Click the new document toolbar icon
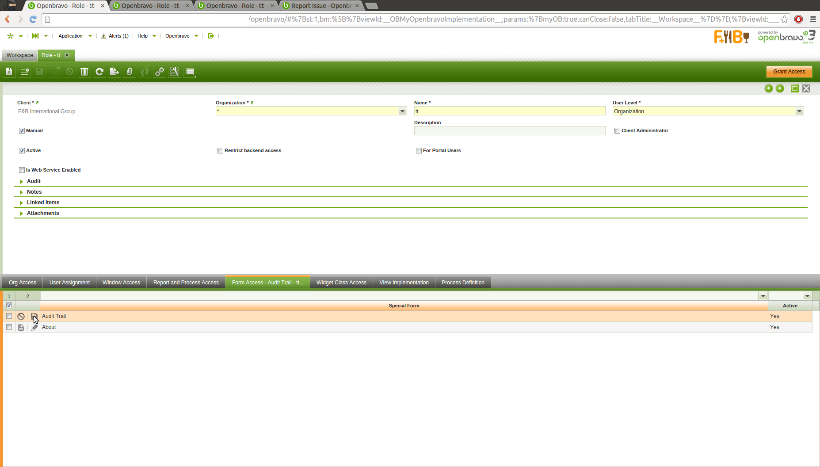 point(9,72)
